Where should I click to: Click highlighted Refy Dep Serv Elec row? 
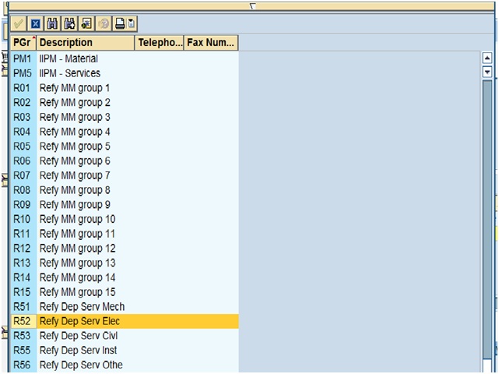coord(125,321)
